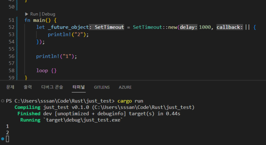
Task: Switch to the 출력 (Output) tab
Action: tap(28, 87)
